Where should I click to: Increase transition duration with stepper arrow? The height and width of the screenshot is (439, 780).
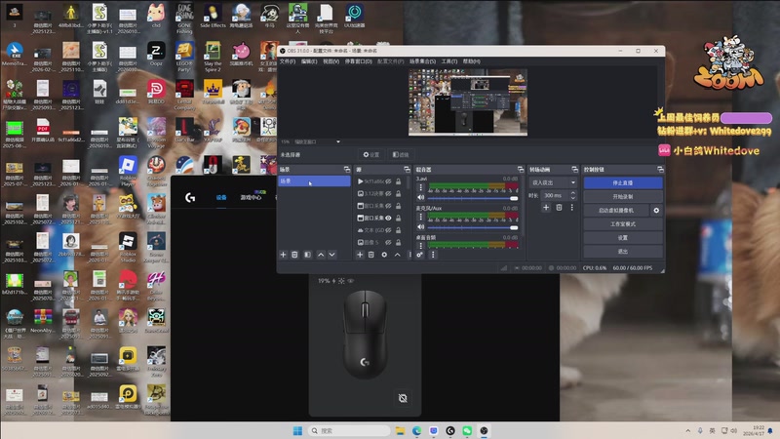click(571, 193)
